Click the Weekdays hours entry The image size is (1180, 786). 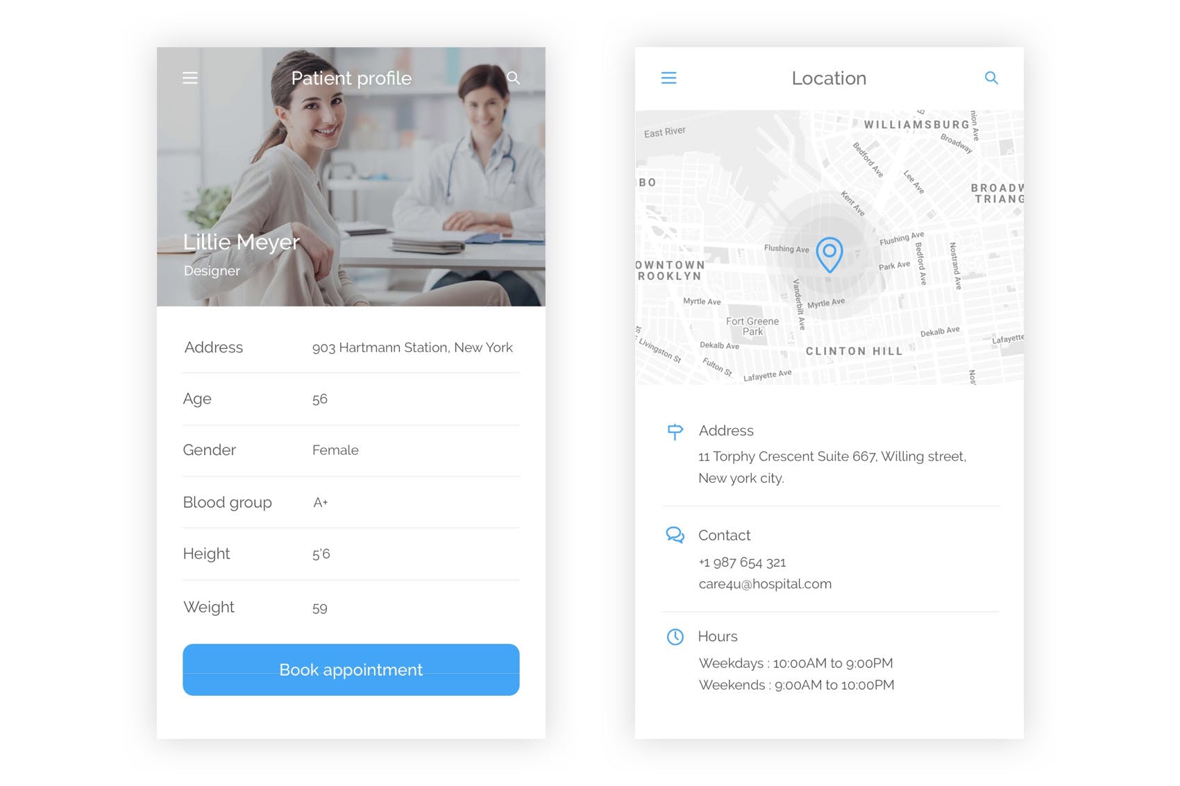(797, 663)
